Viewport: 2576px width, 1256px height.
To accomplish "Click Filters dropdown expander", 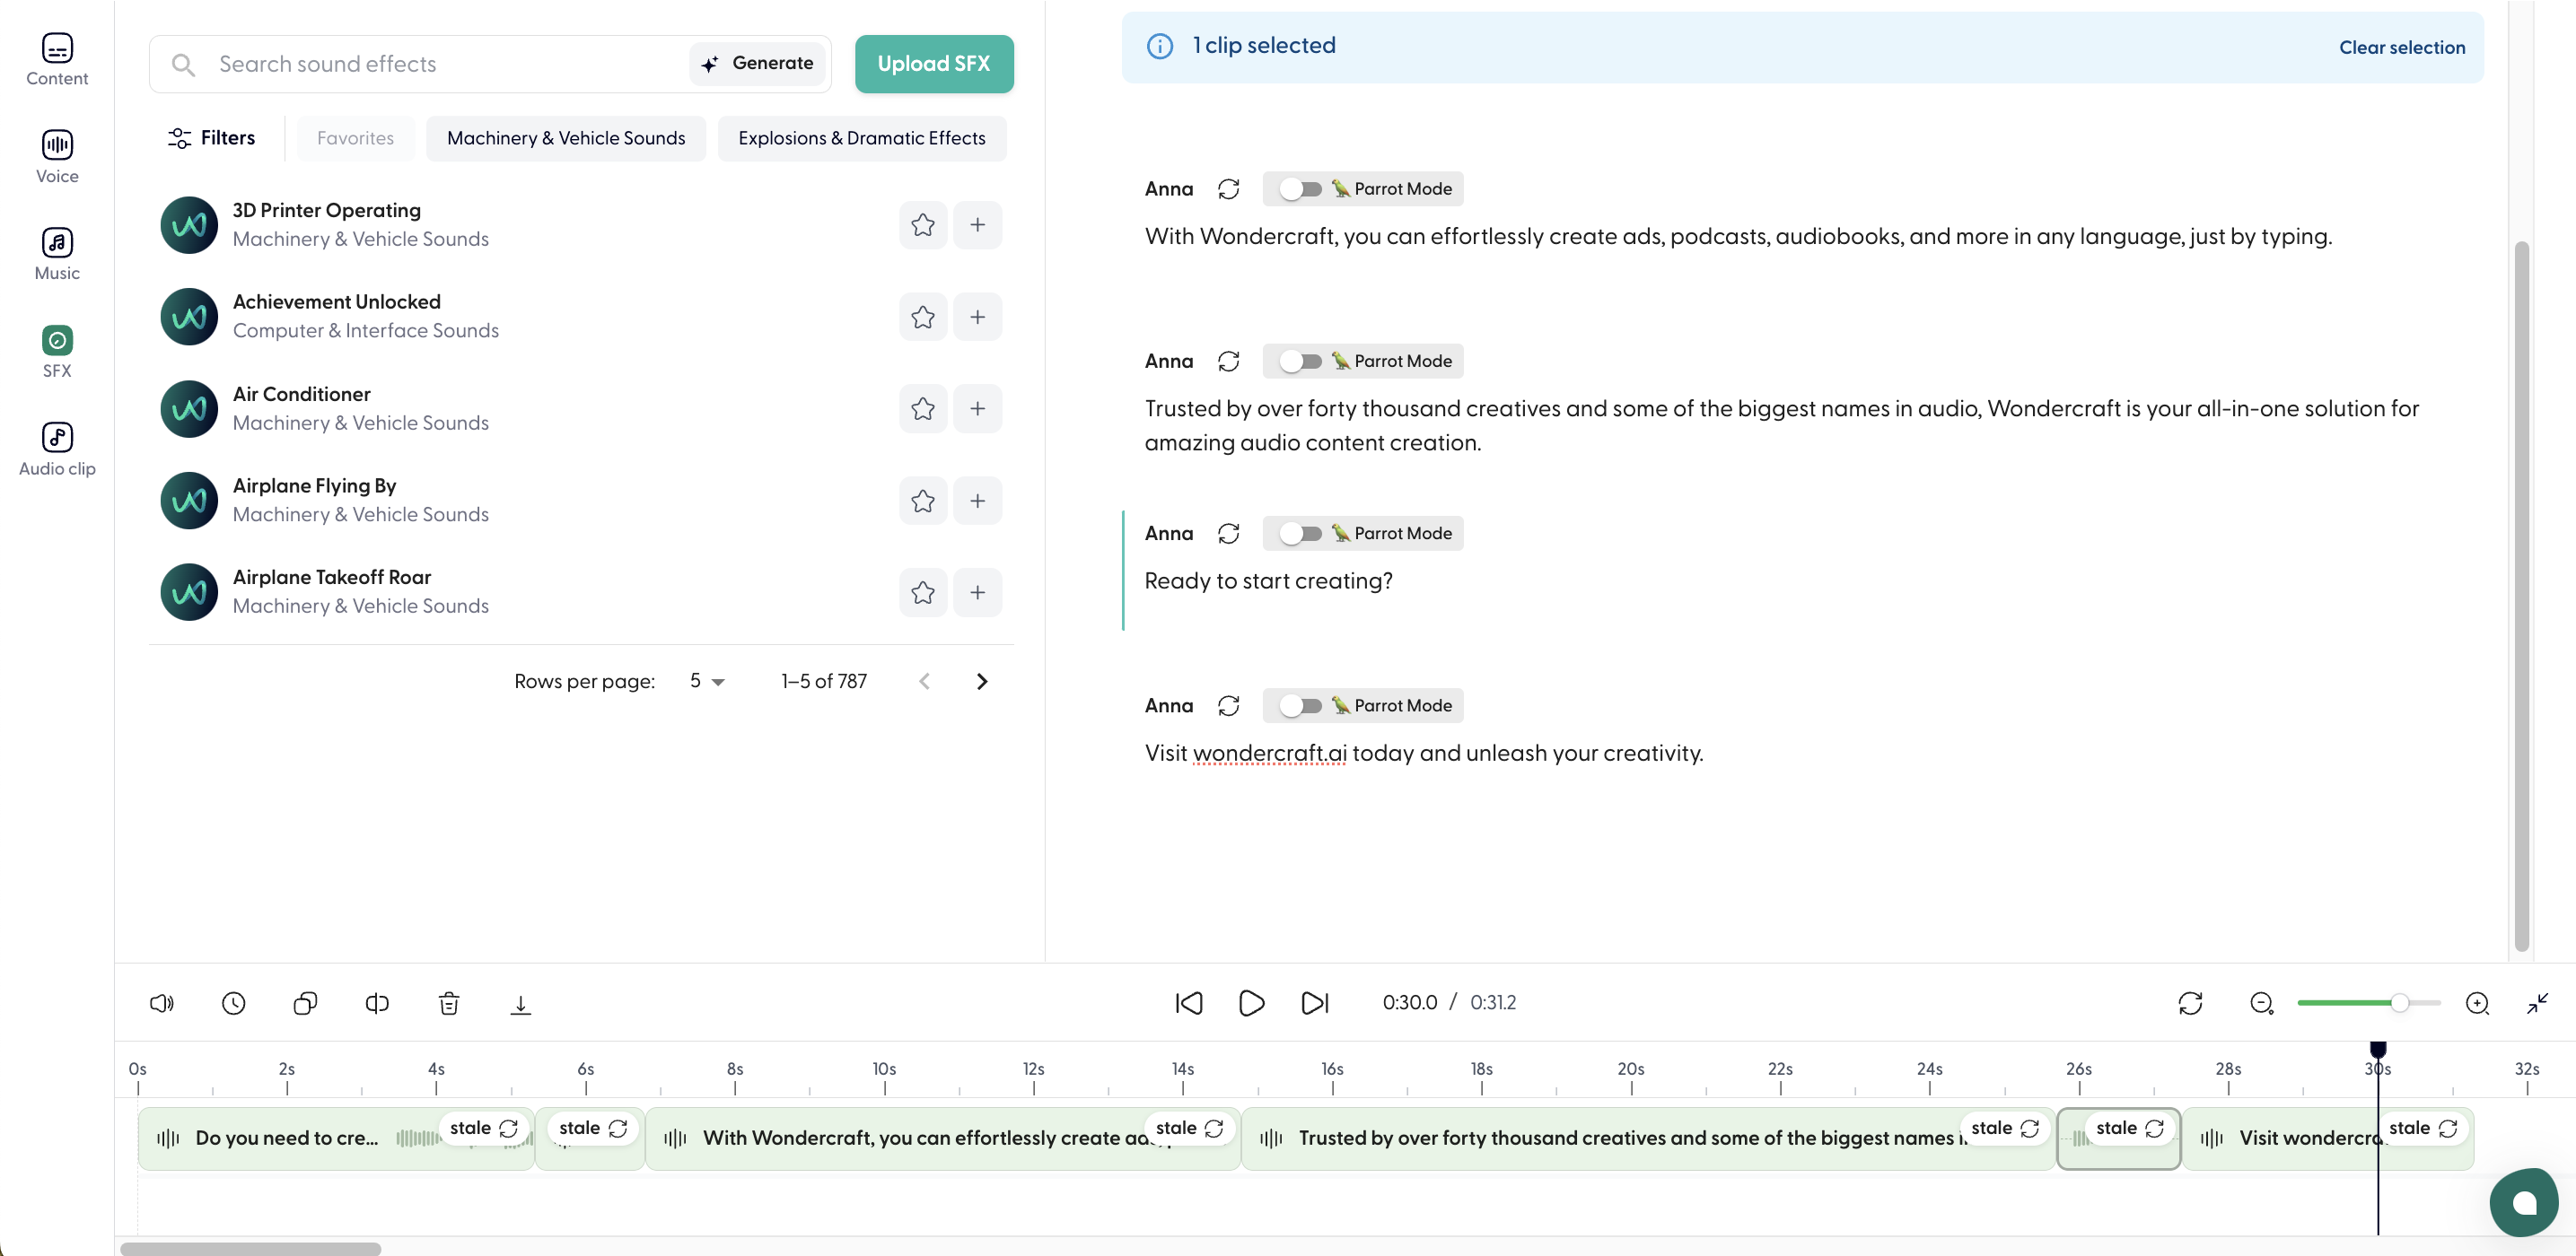I will pos(210,138).
